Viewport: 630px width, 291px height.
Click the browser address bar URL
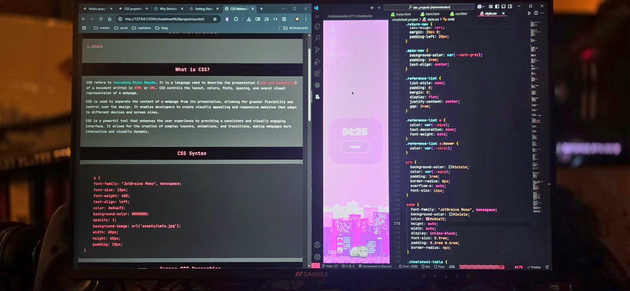[164, 19]
